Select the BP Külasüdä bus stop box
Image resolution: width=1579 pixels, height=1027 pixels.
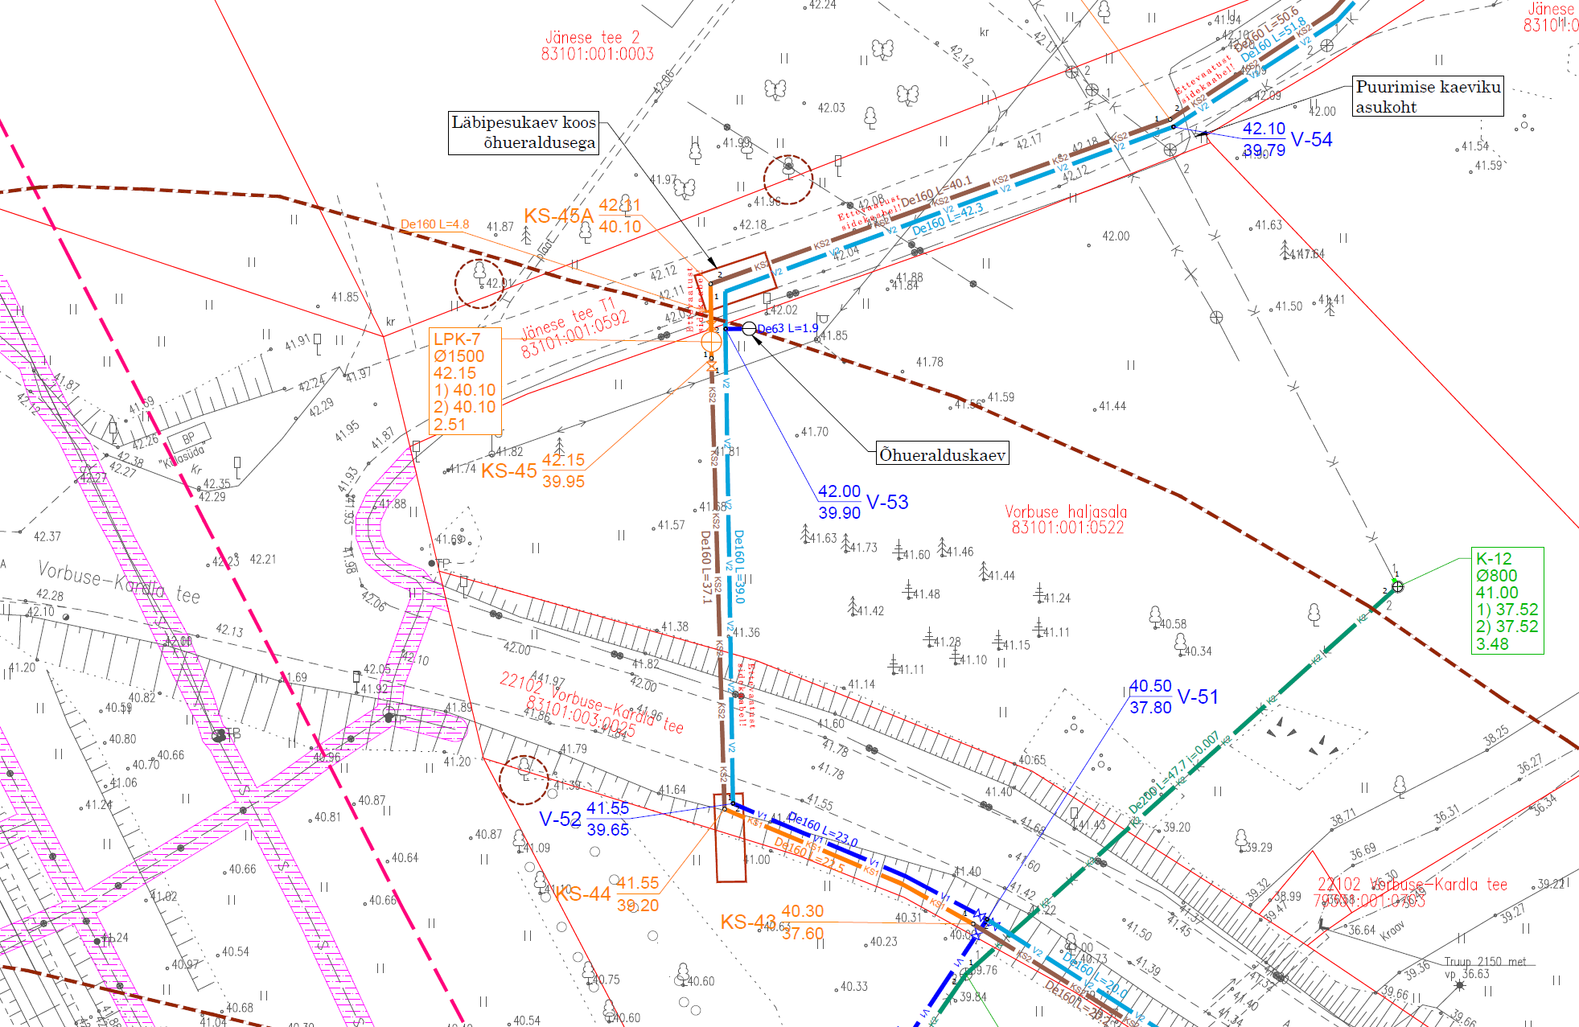[188, 439]
